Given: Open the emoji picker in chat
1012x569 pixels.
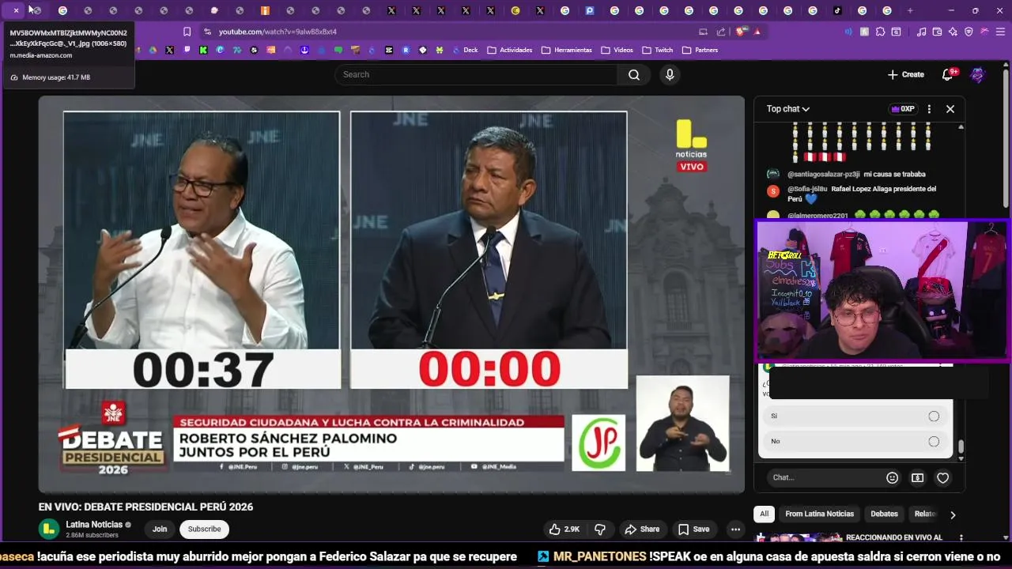Looking at the screenshot, I should click(x=892, y=477).
